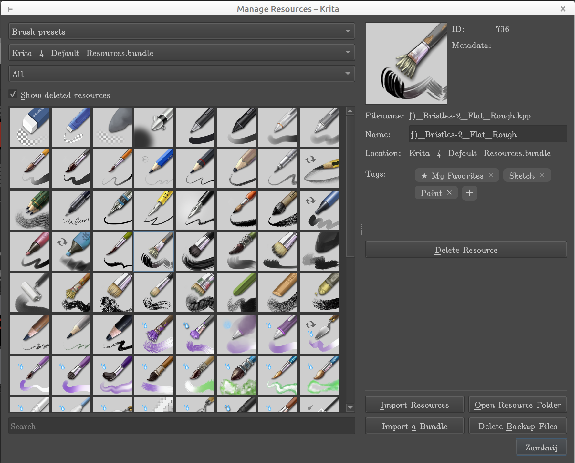Expand the Krita_4_Default_Resources.bundle dropdown
Image resolution: width=575 pixels, height=463 pixels.
click(x=182, y=53)
